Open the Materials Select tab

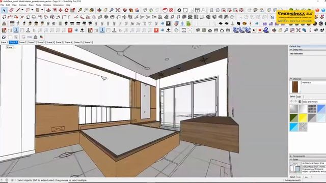pos(292,97)
